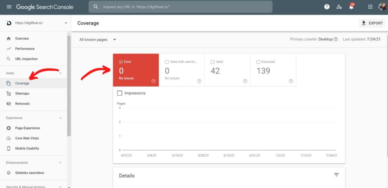Click the Coverage pages icon
Viewport: 388px width, 188px height.
click(9, 83)
